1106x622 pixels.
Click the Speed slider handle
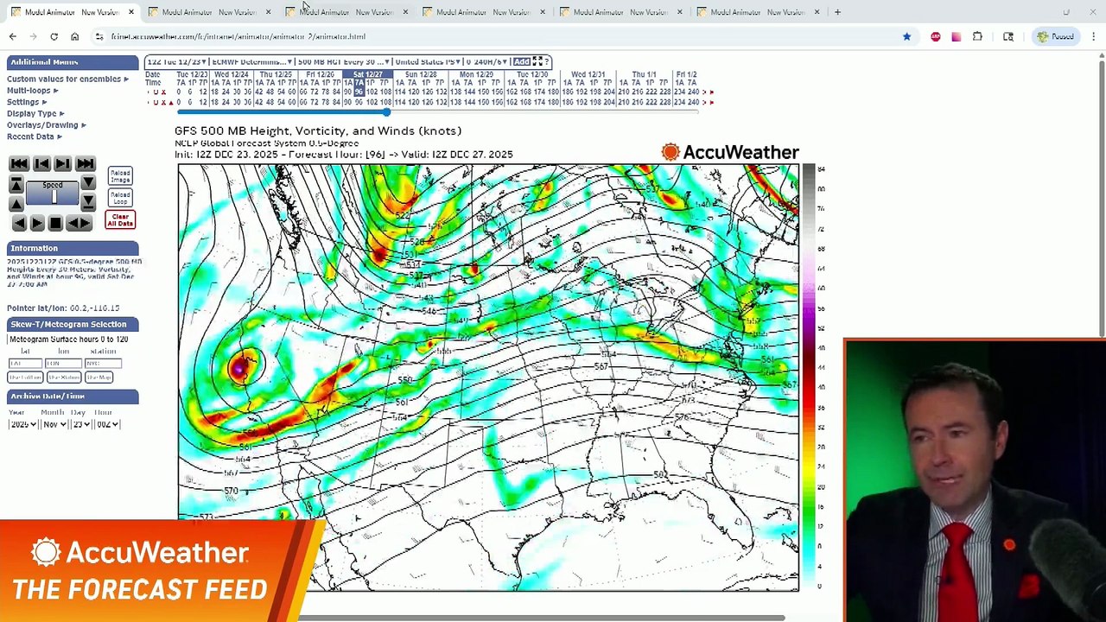click(x=54, y=197)
